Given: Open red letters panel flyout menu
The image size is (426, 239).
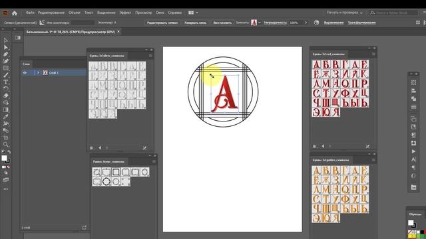Looking at the screenshot, I should pyautogui.click(x=373, y=54).
